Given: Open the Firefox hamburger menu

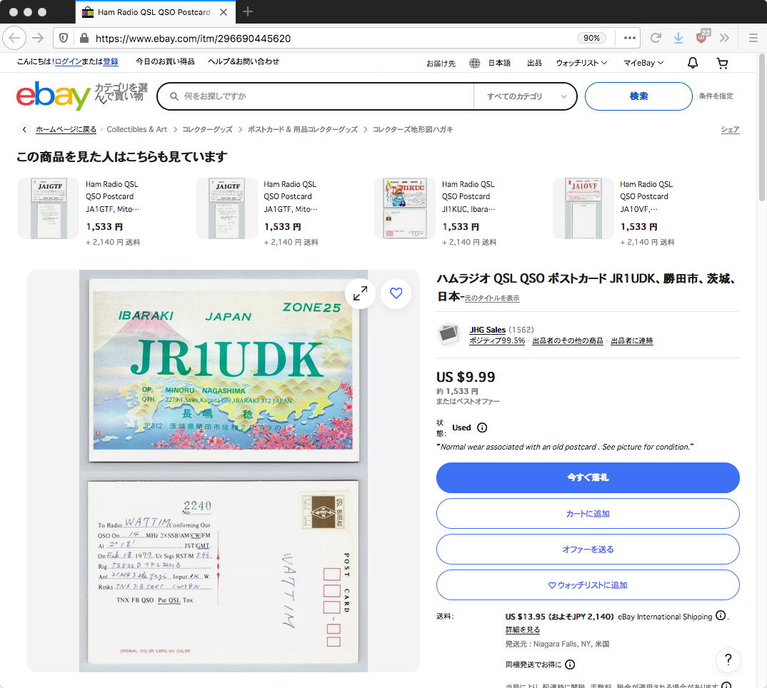Looking at the screenshot, I should [753, 38].
